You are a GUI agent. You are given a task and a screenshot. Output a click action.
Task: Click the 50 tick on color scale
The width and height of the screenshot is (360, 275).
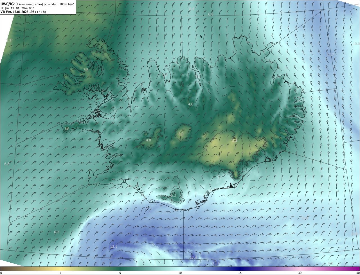[x=358, y=273]
